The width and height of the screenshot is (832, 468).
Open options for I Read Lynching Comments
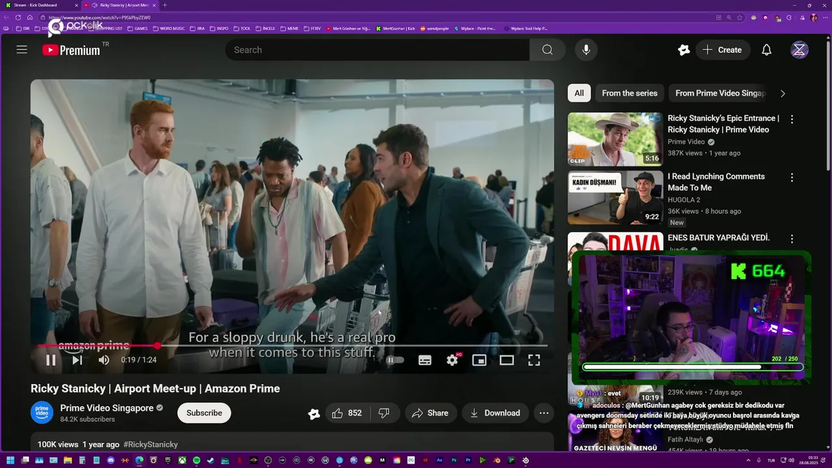pyautogui.click(x=792, y=177)
